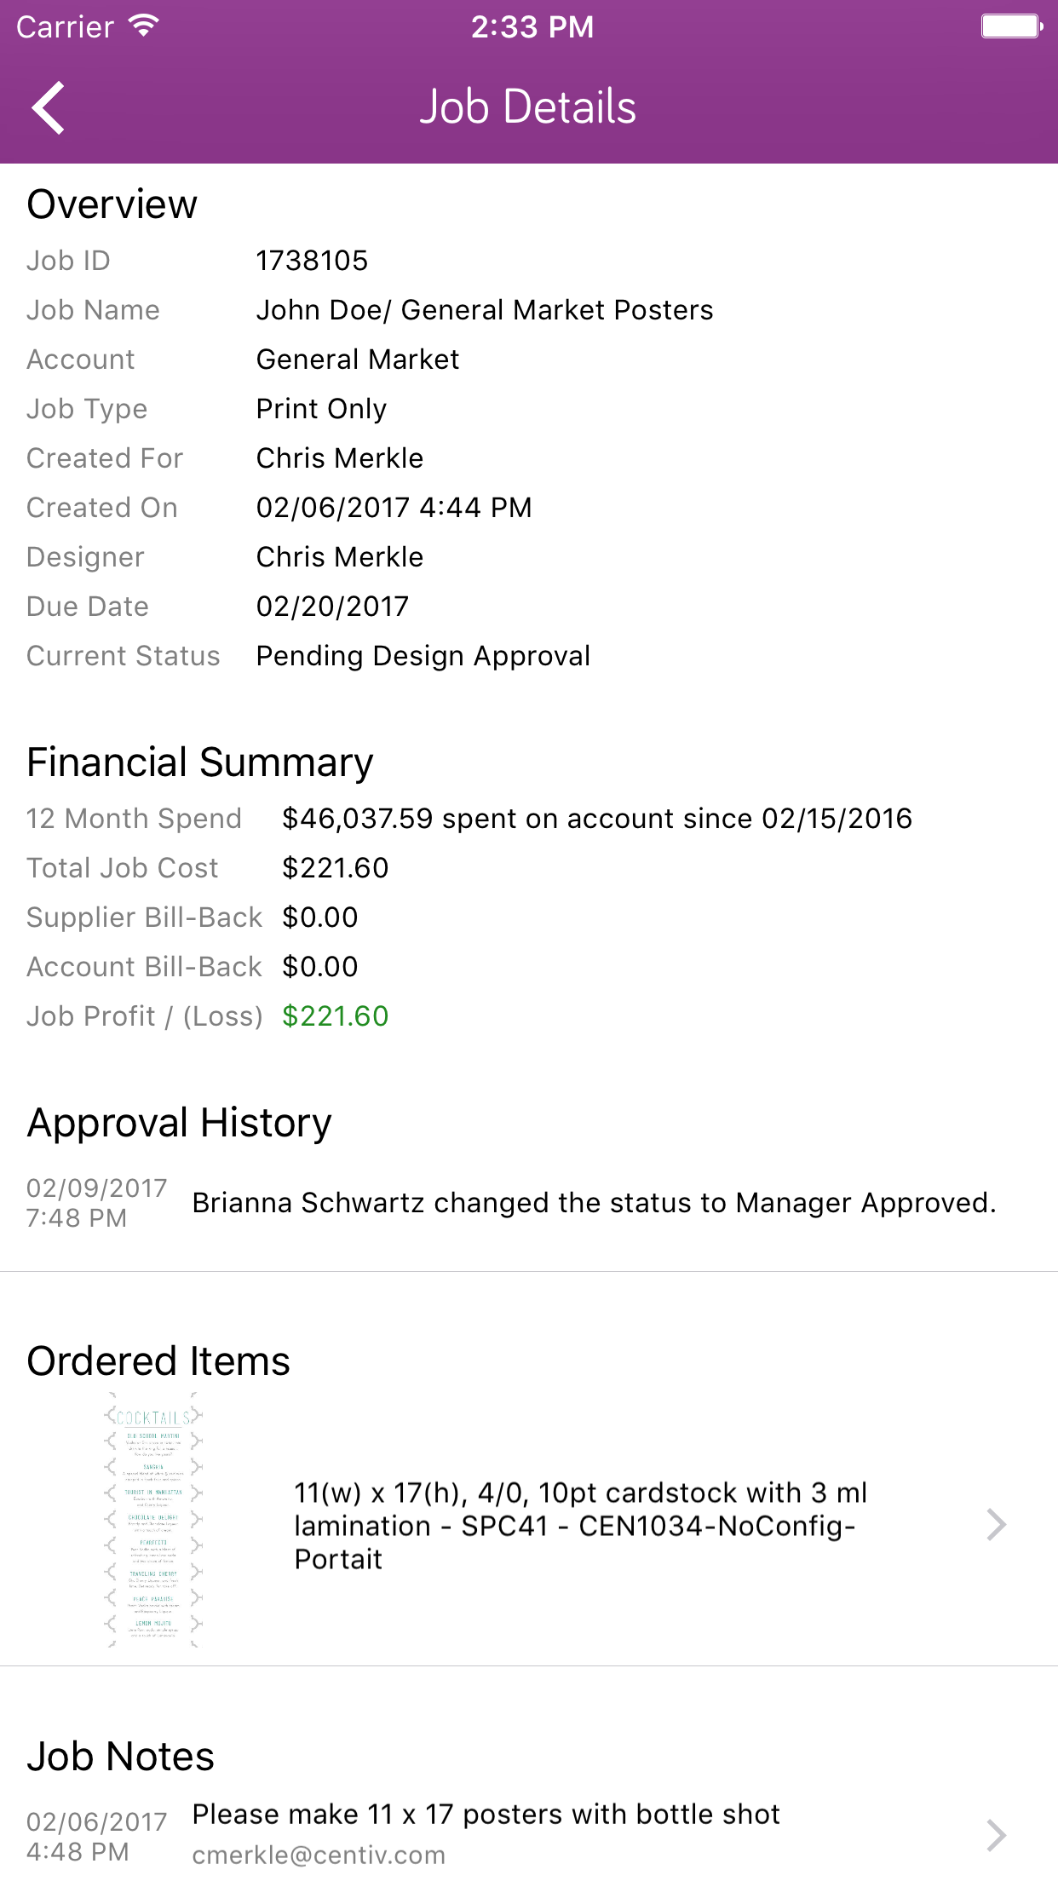Select the 11(w) x 17(h) cardstock item description

point(580,1525)
